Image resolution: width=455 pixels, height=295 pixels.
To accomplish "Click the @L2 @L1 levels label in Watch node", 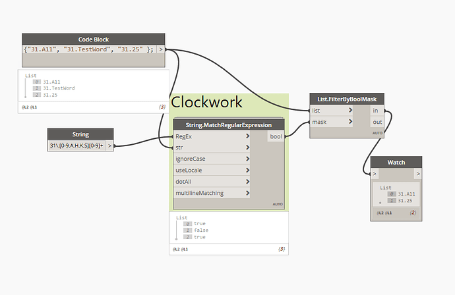I will click(x=384, y=213).
